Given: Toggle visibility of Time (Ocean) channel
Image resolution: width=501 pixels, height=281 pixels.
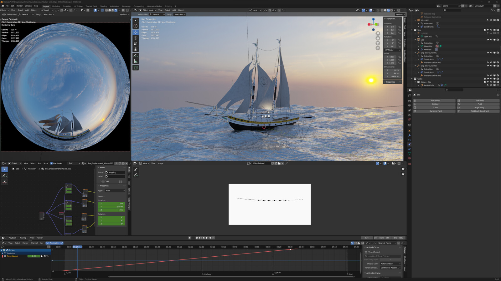Looking at the screenshot, I should coord(5,256).
